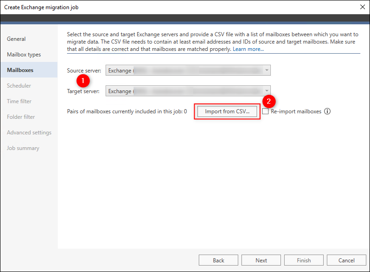Image resolution: width=370 pixels, height=272 pixels.
Task: Select the Mailboxes step in sidebar
Action: tap(29, 70)
